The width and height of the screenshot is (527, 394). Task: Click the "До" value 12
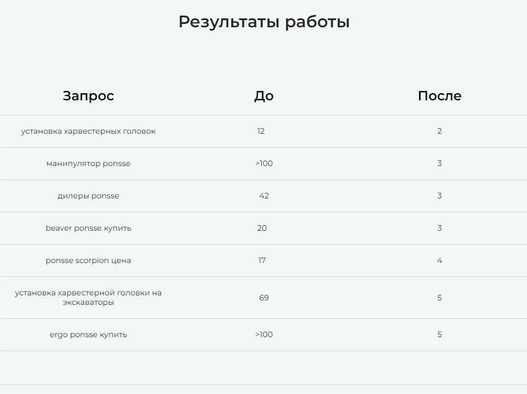[261, 132]
